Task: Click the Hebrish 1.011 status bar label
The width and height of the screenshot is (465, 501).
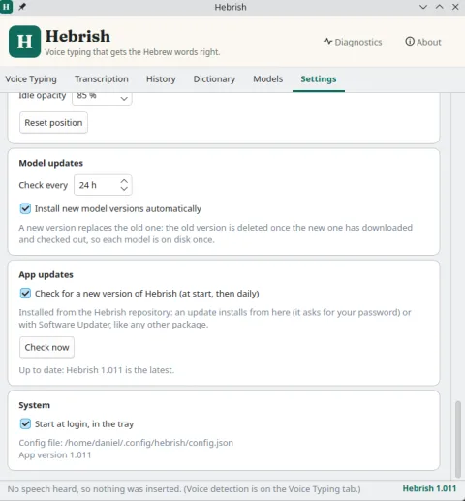Action: (429, 488)
